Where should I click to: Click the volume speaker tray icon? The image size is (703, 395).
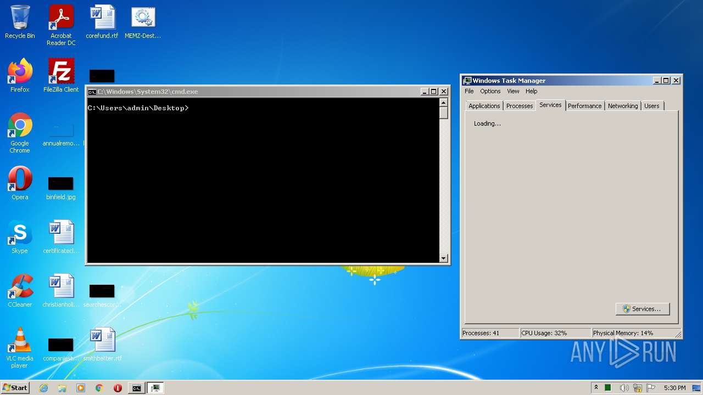tap(624, 388)
